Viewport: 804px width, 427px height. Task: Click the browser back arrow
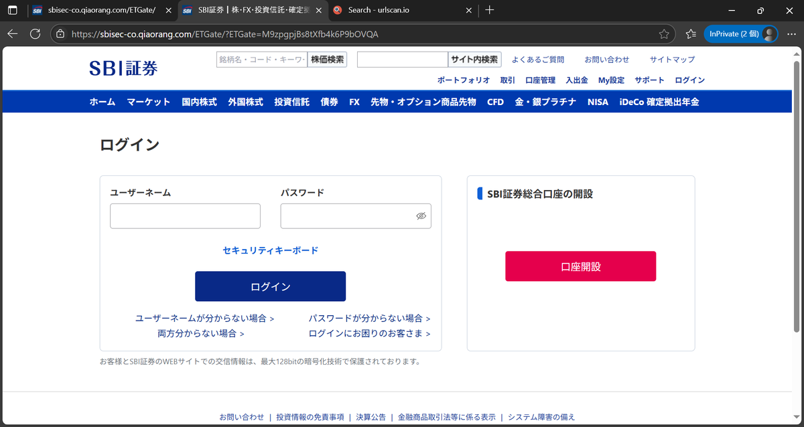13,33
